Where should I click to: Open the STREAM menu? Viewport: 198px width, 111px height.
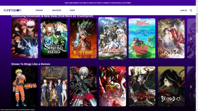coord(39,10)
